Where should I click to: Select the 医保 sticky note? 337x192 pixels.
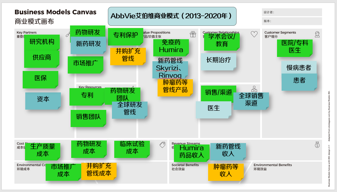pos(40,80)
